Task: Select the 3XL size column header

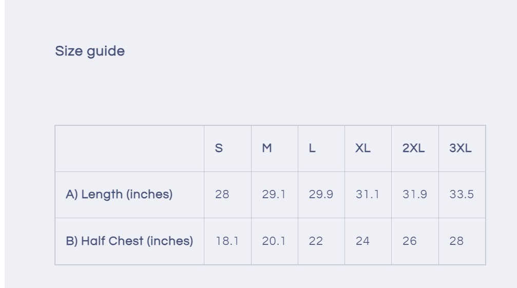Action: click(461, 148)
